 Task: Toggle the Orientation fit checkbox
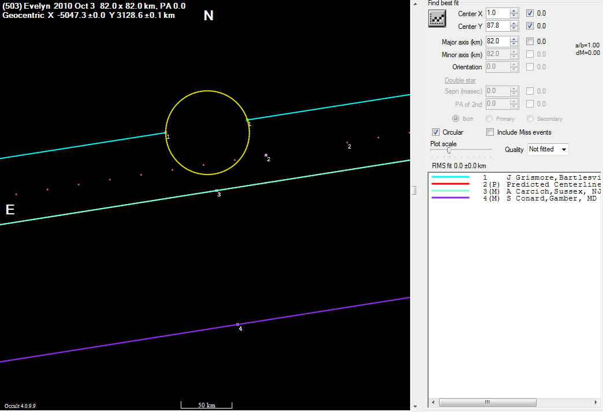pos(530,66)
